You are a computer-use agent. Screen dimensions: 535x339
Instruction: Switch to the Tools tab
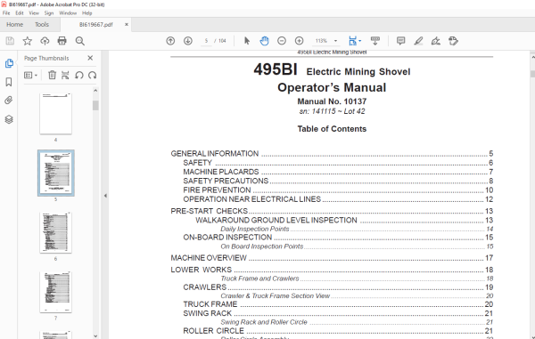tap(42, 25)
